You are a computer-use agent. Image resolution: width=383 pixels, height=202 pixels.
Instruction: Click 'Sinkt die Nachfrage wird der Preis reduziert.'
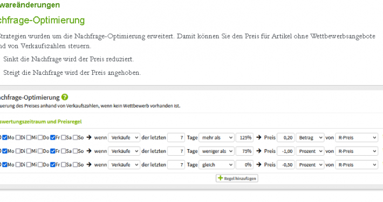click(69, 59)
